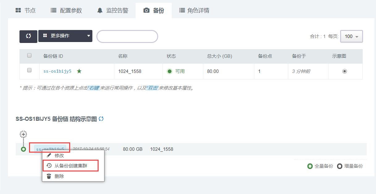
Task: Switch to the 节点 tab
Action: pyautogui.click(x=26, y=11)
